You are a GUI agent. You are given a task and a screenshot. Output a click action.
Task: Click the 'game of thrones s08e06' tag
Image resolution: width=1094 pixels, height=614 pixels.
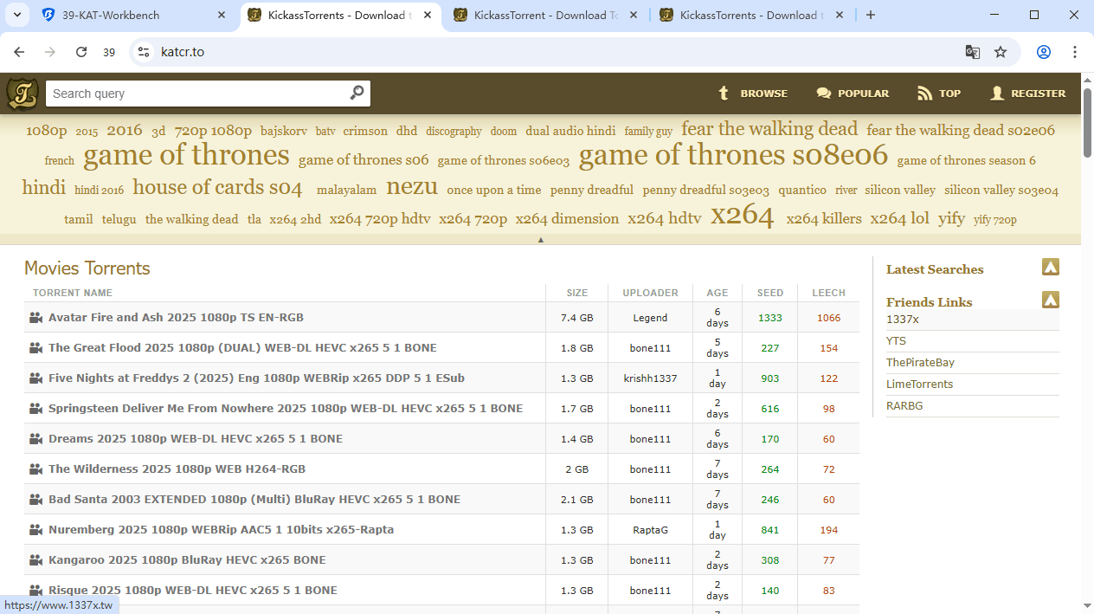(x=733, y=155)
